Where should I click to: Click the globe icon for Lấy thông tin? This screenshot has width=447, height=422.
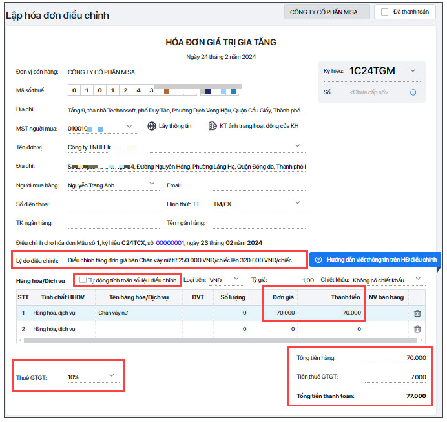[x=152, y=126]
